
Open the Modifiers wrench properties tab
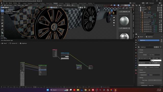(x=136, y=58)
